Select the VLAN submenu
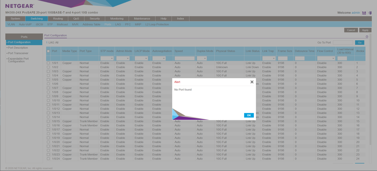 (x=11, y=24)
